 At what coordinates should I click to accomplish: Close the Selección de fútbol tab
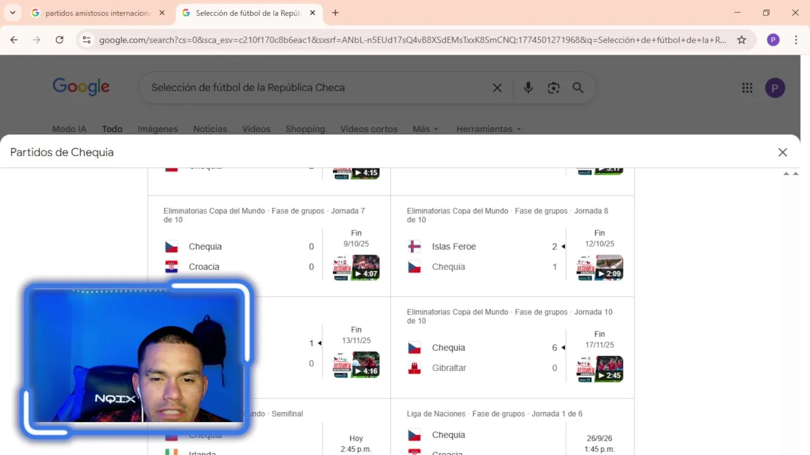coord(313,13)
